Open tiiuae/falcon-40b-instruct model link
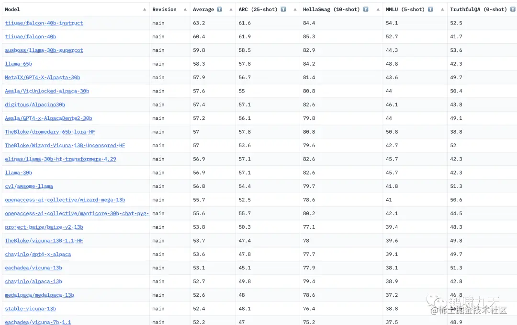517x325 pixels. (44, 23)
